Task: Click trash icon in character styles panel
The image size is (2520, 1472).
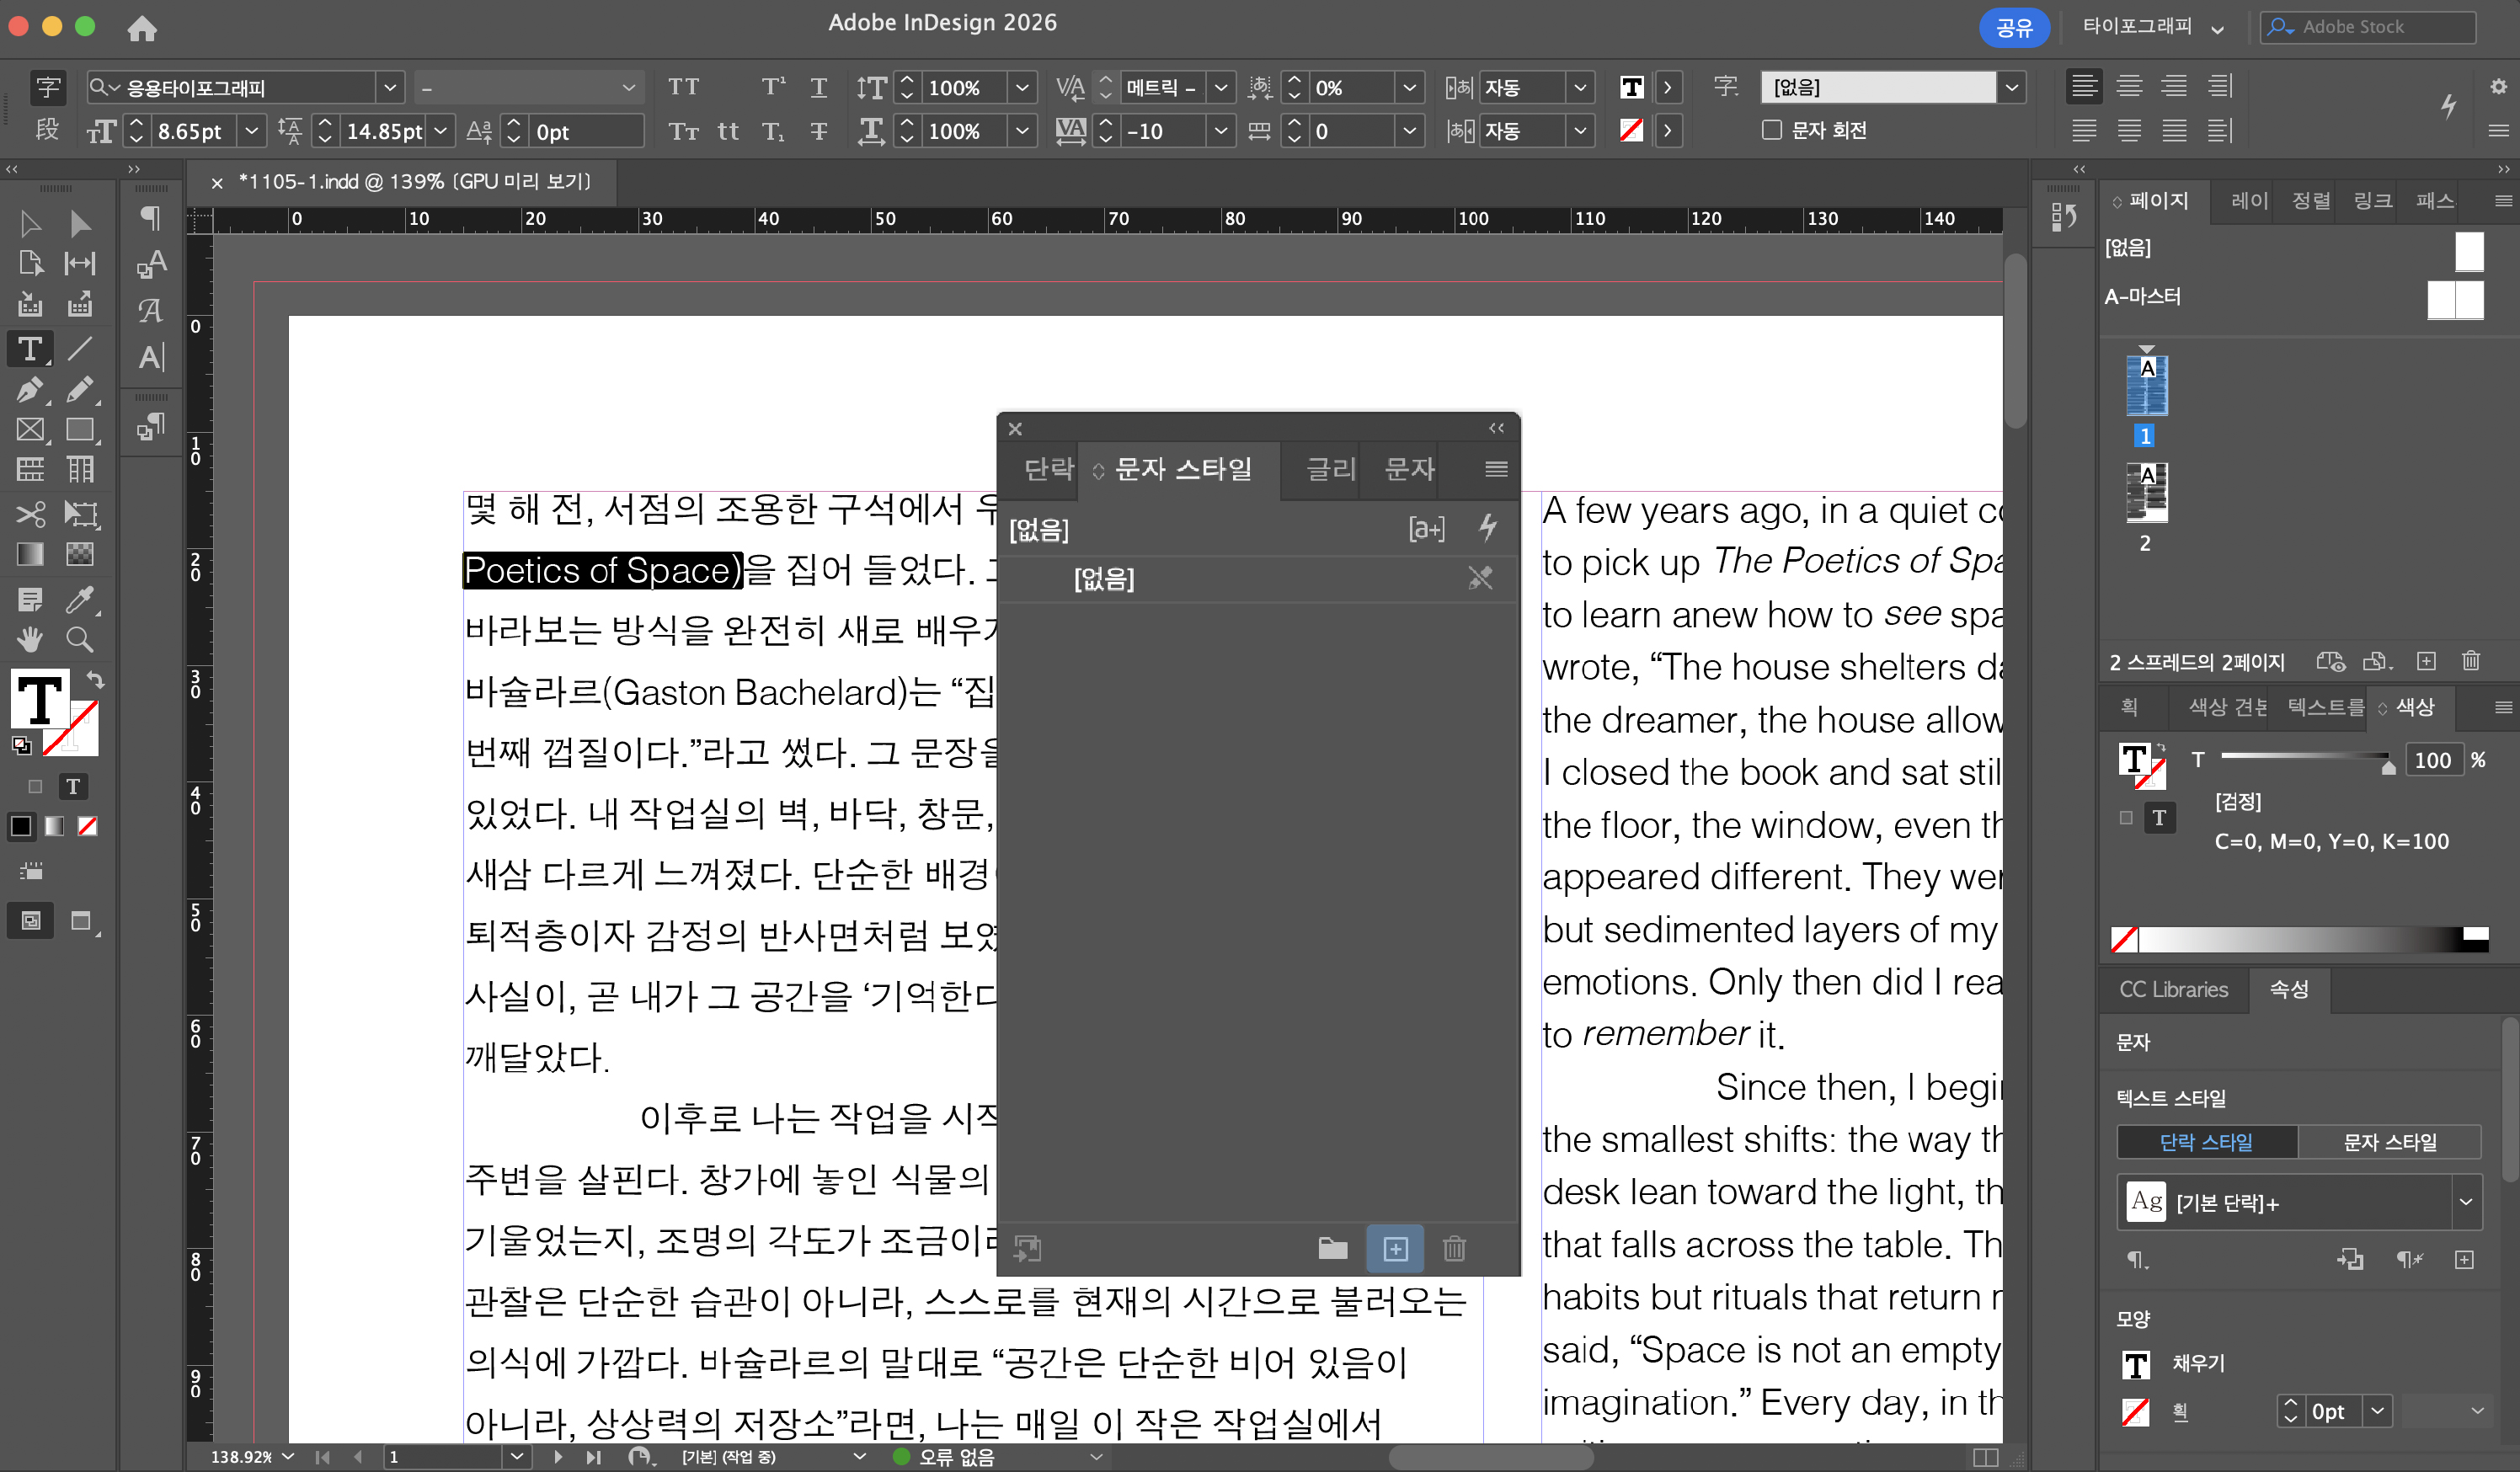Action: tap(1454, 1248)
